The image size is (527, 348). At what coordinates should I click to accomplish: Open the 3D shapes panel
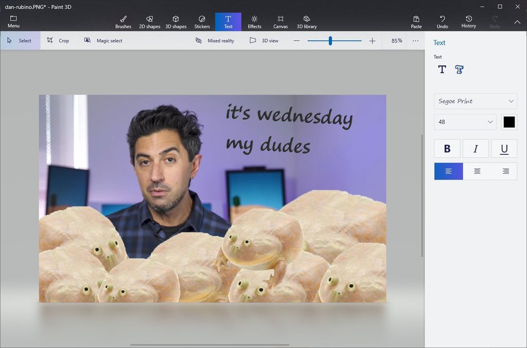click(176, 21)
